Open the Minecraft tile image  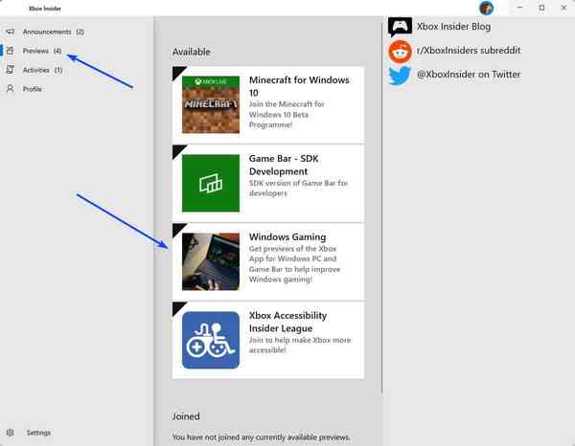(211, 104)
